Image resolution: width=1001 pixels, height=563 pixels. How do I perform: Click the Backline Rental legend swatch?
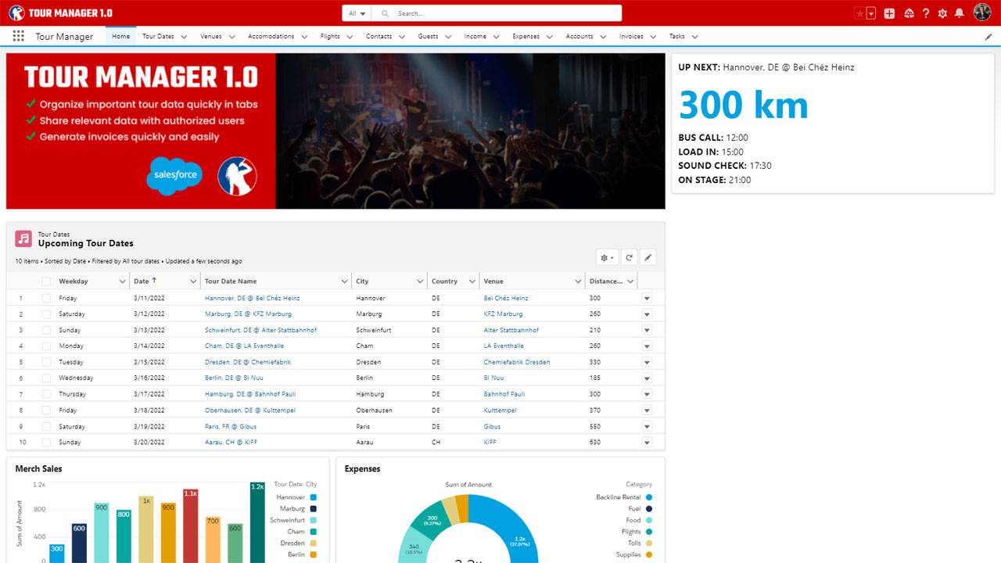[x=649, y=497]
